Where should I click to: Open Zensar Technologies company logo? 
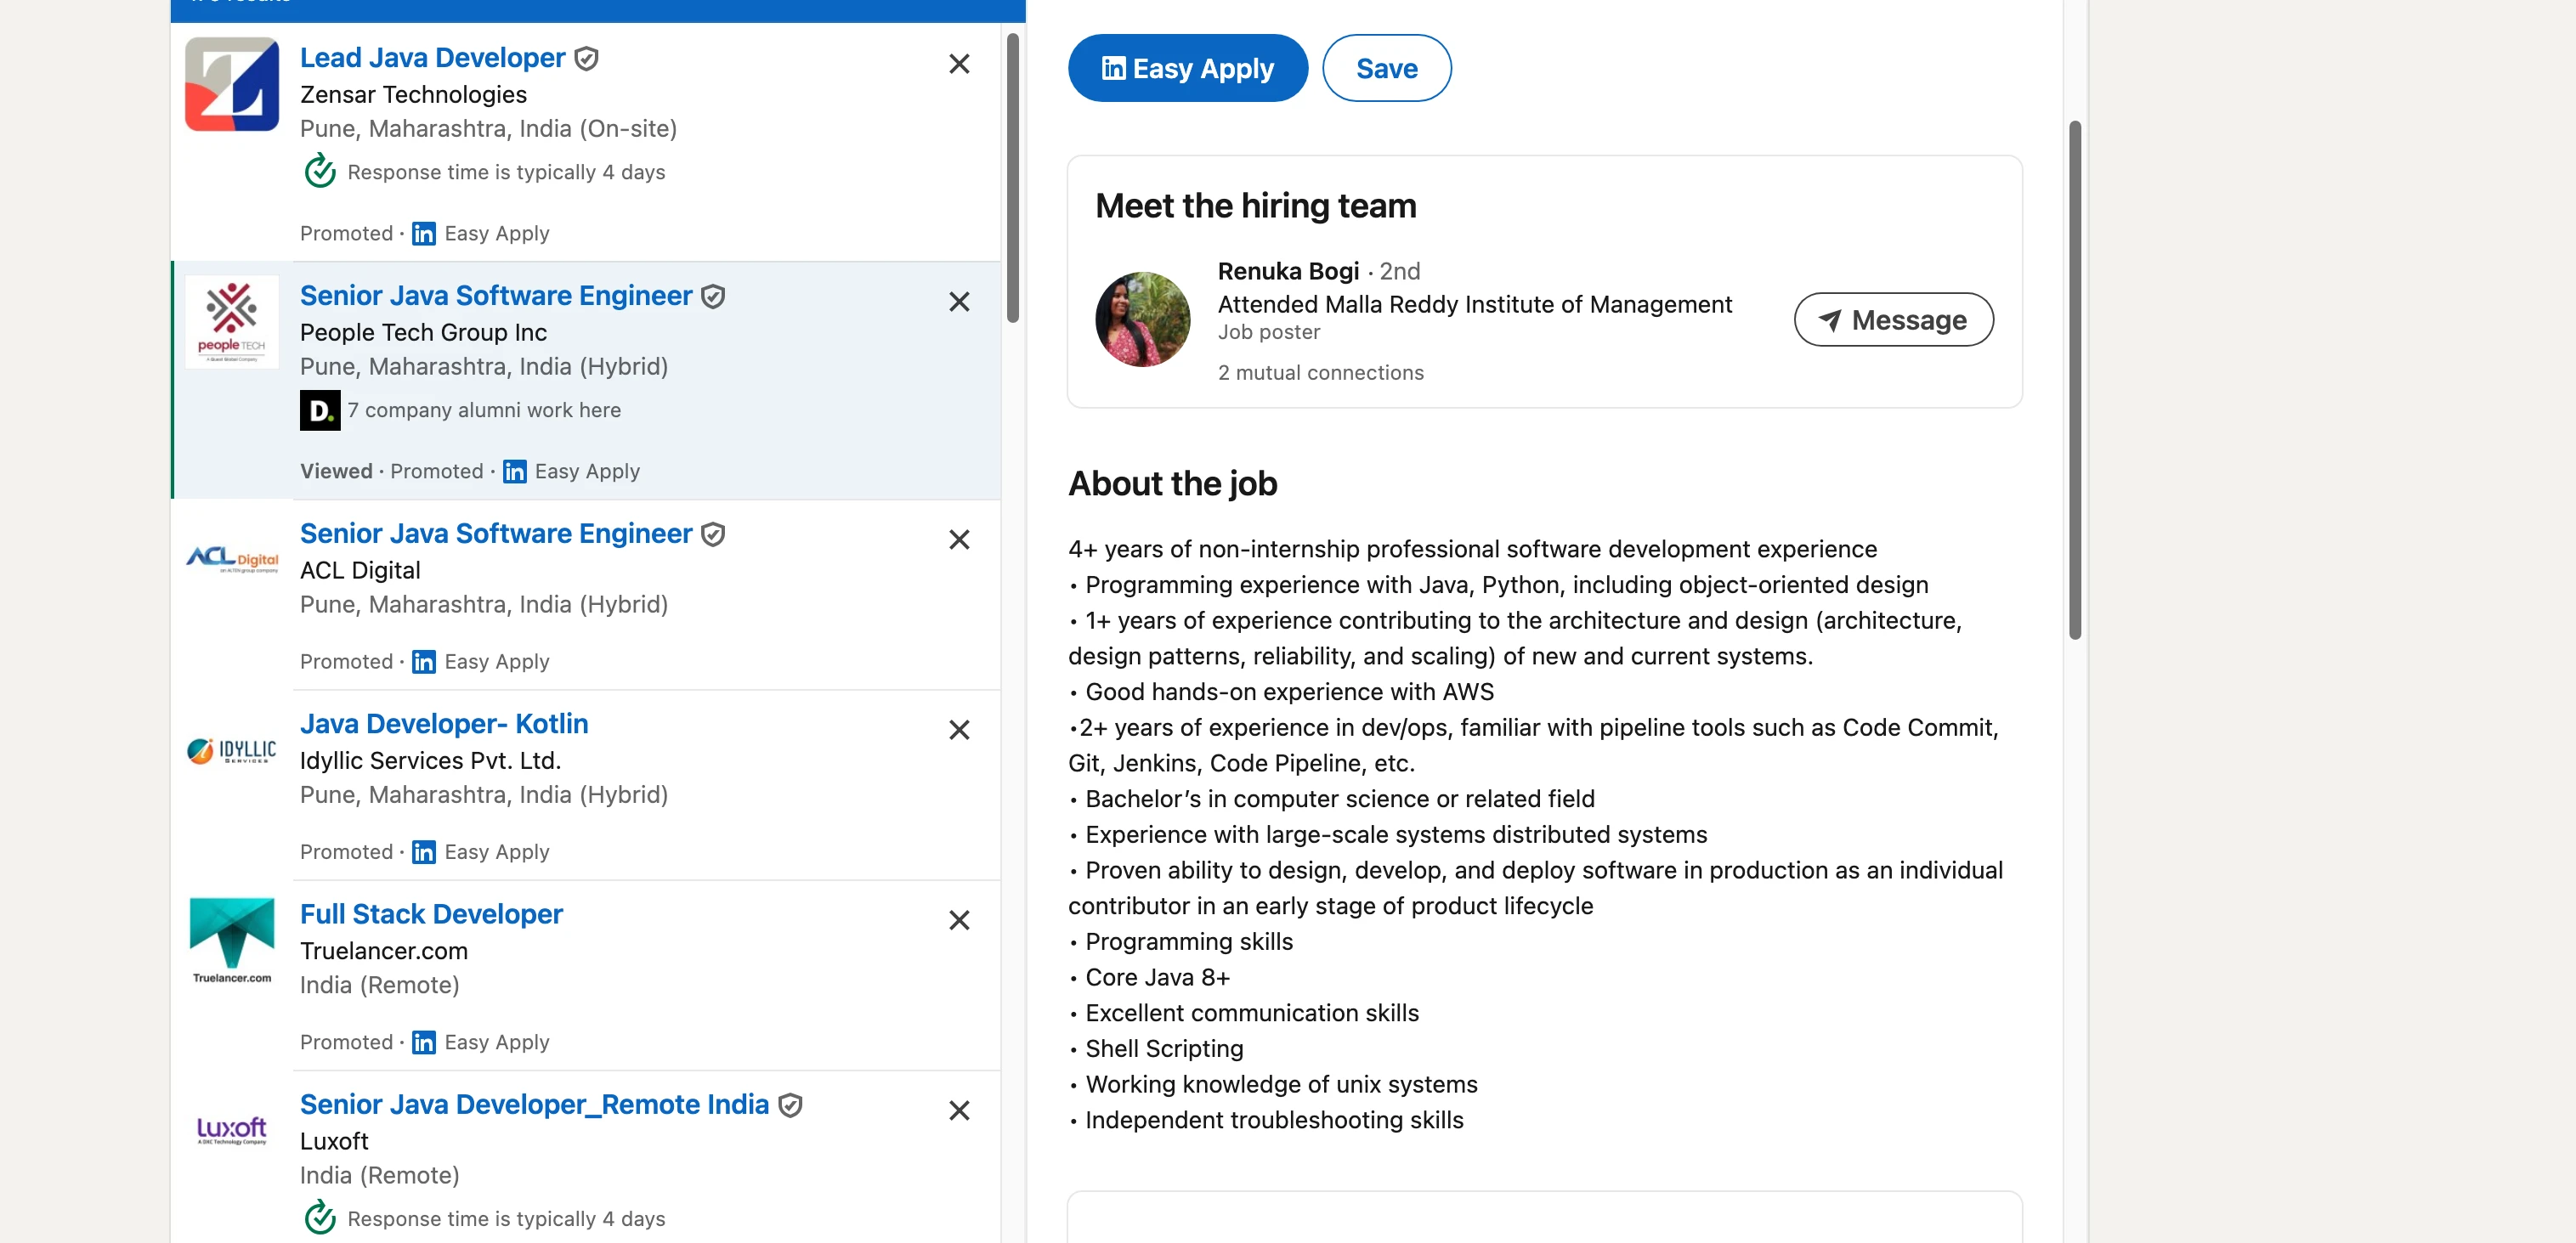232,84
